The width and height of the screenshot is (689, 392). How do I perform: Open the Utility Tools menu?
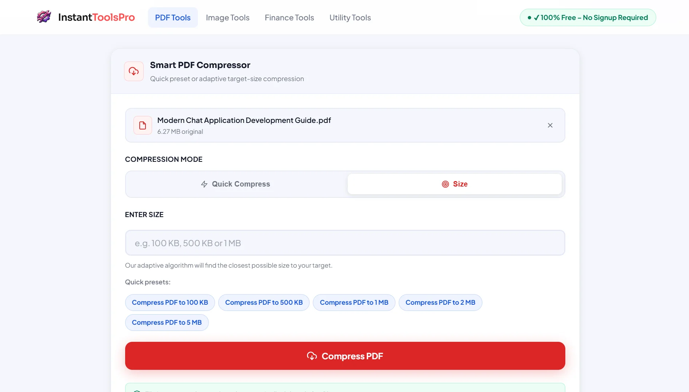[x=350, y=17]
